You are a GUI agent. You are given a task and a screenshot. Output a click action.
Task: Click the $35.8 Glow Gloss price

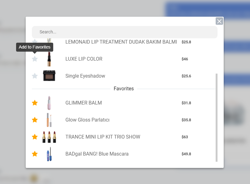[x=186, y=120]
